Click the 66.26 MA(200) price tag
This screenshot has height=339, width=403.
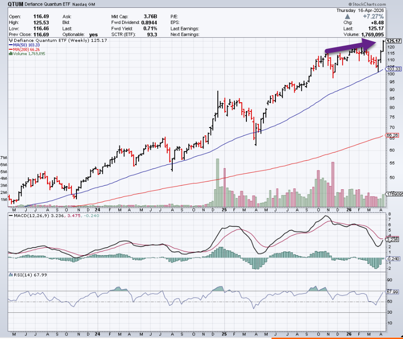coord(392,135)
